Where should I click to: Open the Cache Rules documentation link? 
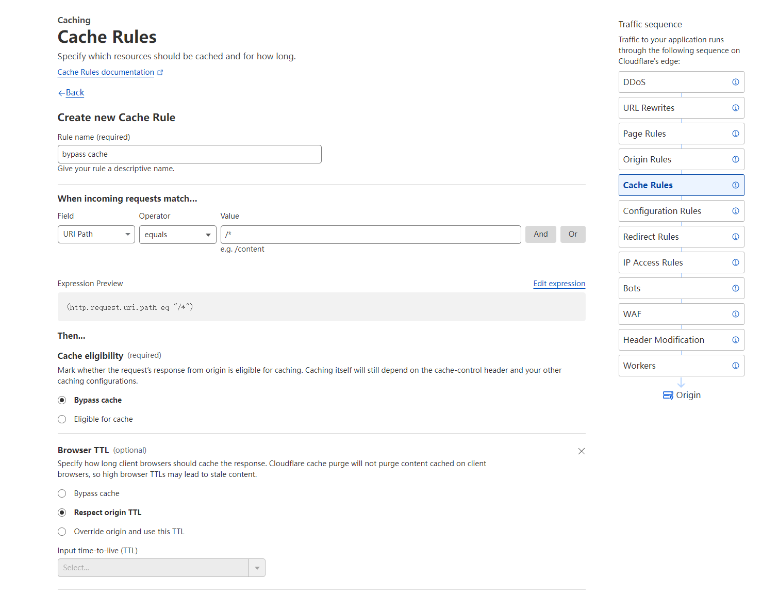106,72
